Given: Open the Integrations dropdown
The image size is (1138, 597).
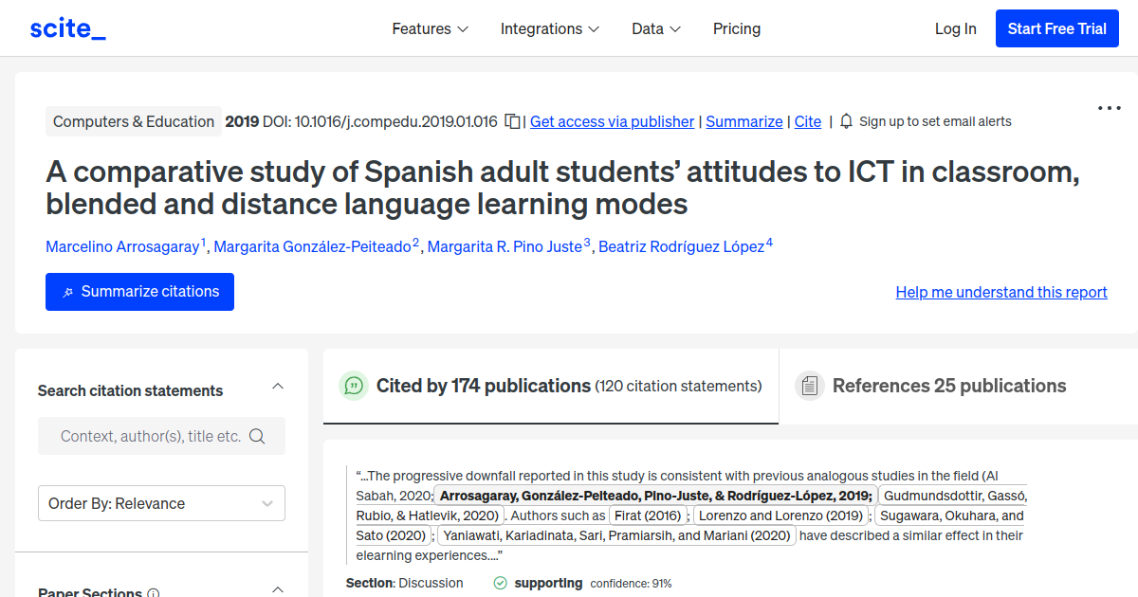Looking at the screenshot, I should tap(550, 28).
